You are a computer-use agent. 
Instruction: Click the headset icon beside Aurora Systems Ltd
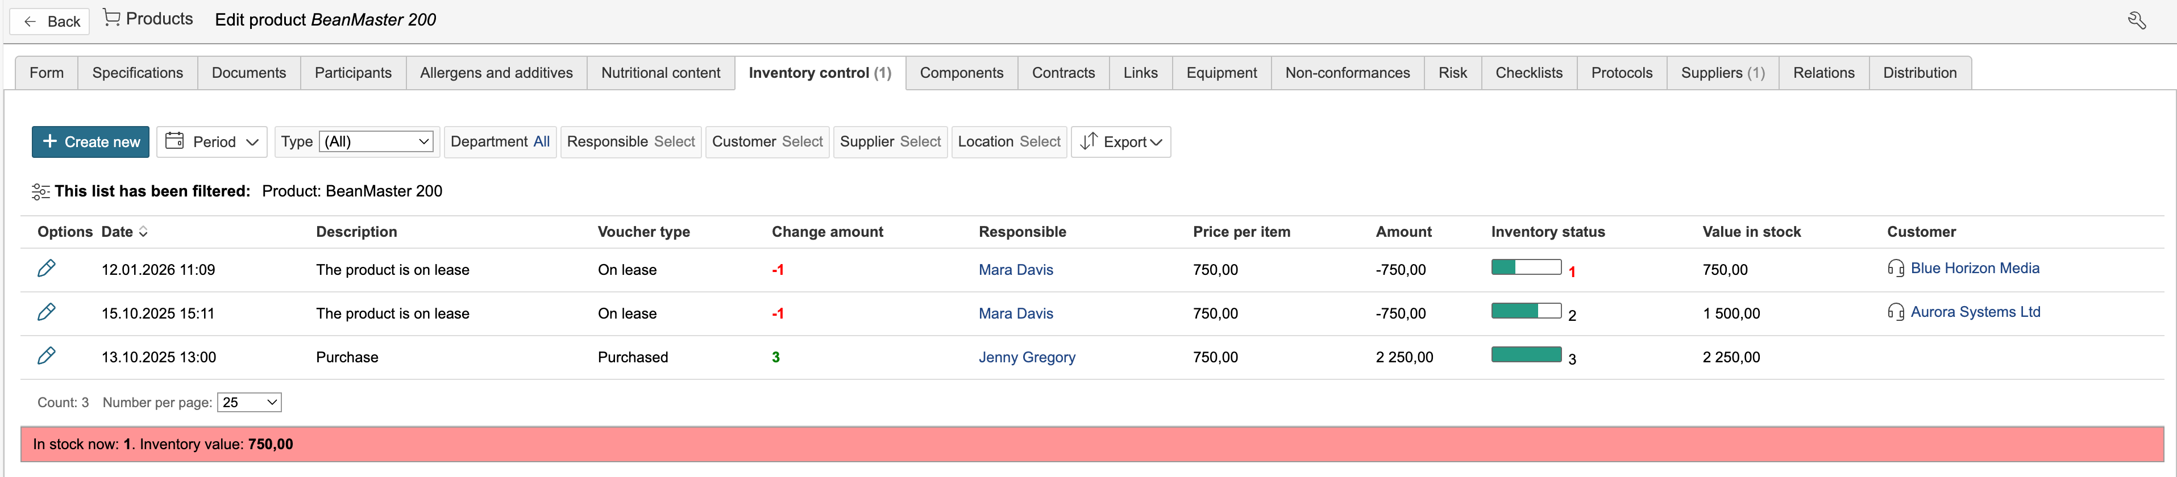1896,312
